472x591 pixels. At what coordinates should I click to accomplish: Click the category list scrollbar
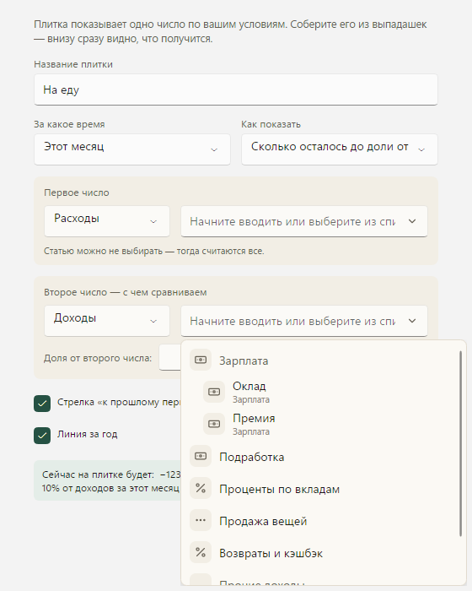click(460, 443)
